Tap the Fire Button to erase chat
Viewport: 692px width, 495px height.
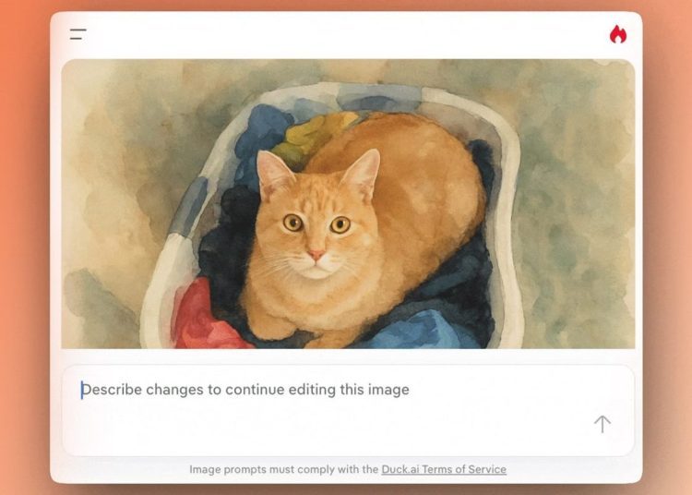(618, 34)
